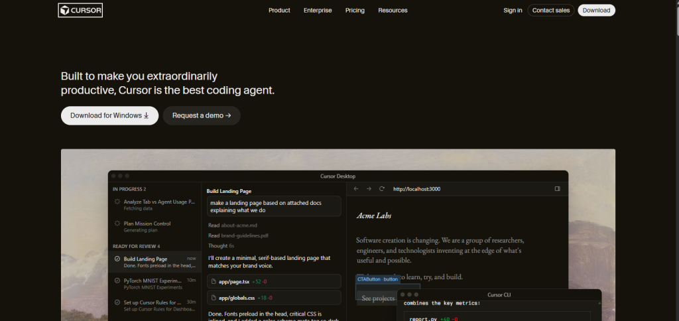Screen dimensions: 679x321
Task: Select the Plan Mission Control task
Action: [x=155, y=227]
